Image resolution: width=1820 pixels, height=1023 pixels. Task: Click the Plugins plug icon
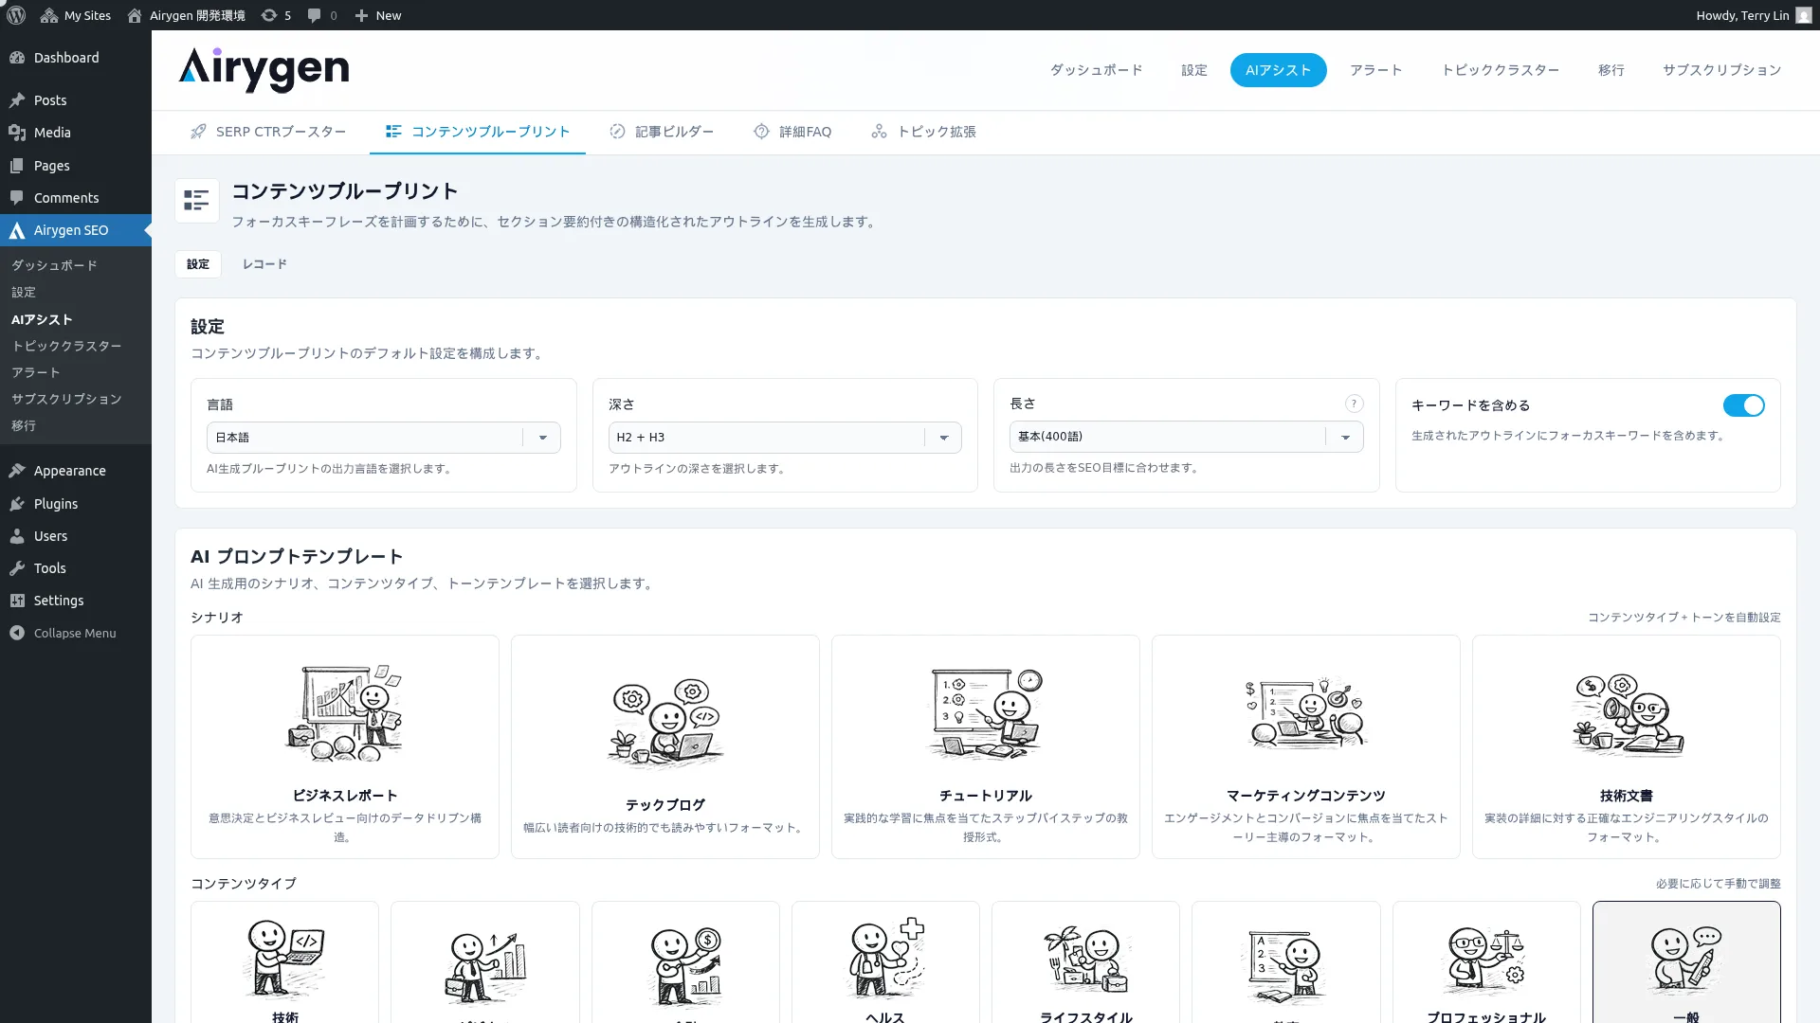coord(17,504)
